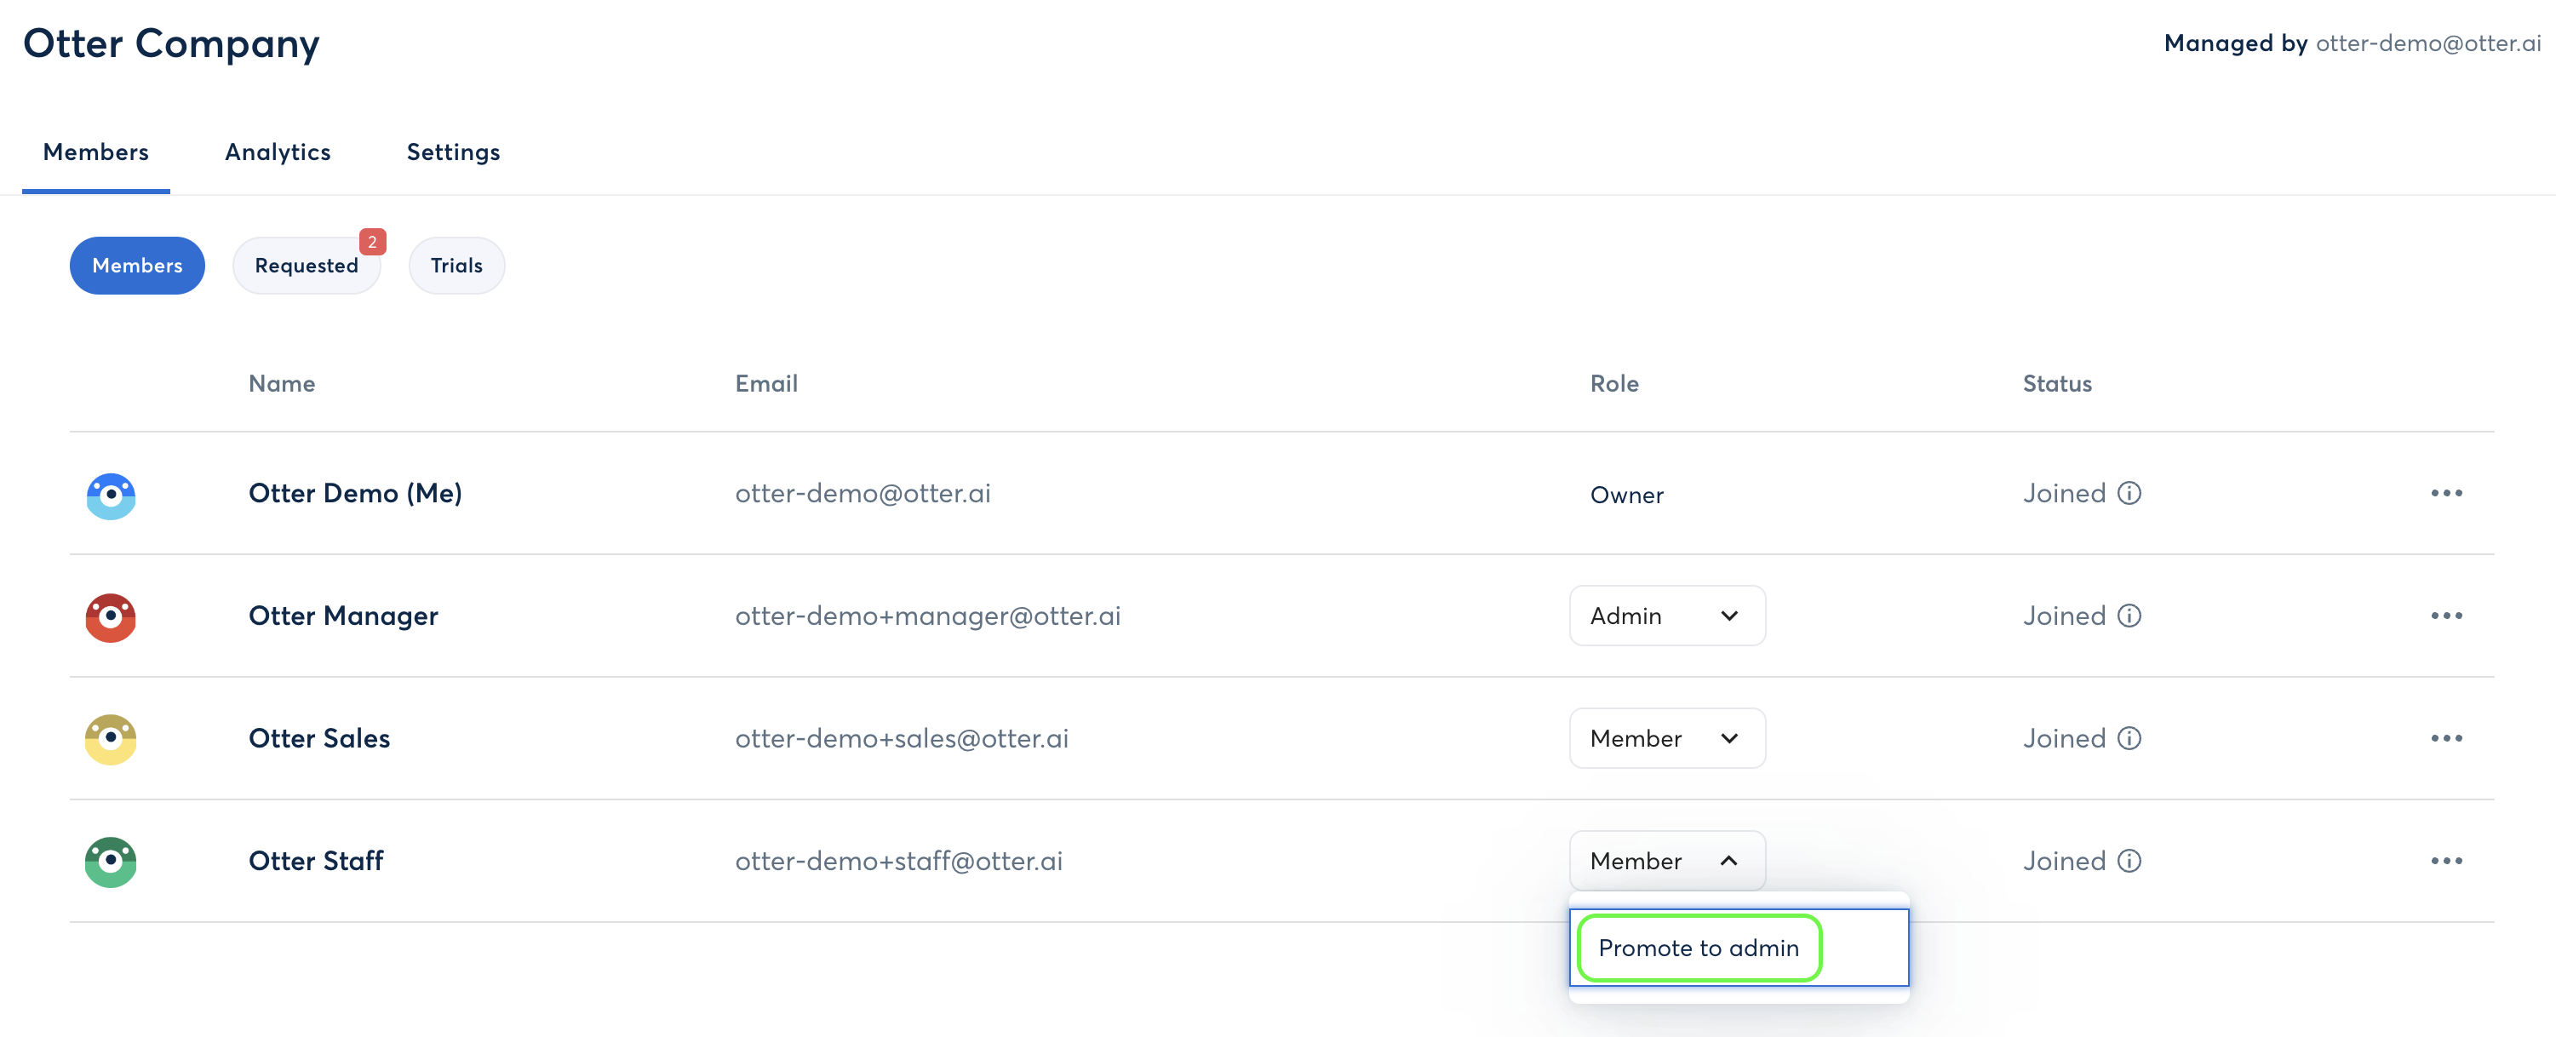Image resolution: width=2556 pixels, height=1037 pixels.
Task: Click email otter-demo+sales@otter.ai
Action: pos(901,738)
